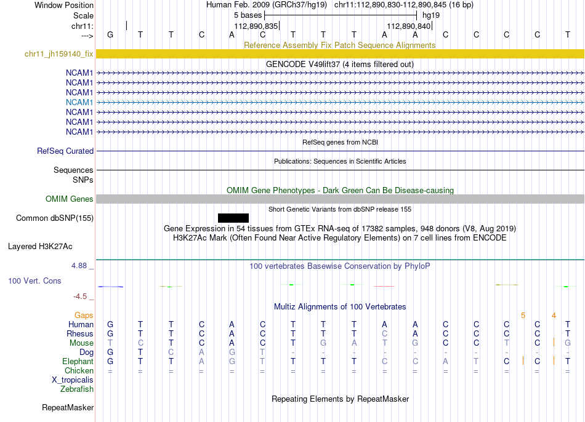This screenshot has height=422, width=585.
Task: Open the 100 Vert. Cons track label
Action: coord(34,281)
